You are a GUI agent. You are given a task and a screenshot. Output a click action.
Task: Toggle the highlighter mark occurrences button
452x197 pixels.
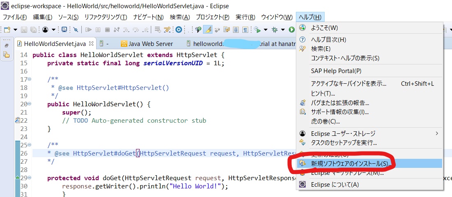[208, 30]
